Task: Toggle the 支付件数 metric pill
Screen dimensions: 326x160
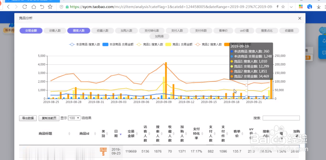Action: tap(201, 31)
